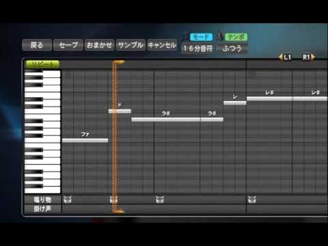
Task: Click the drum icon under the playhead
Action: click(x=113, y=200)
